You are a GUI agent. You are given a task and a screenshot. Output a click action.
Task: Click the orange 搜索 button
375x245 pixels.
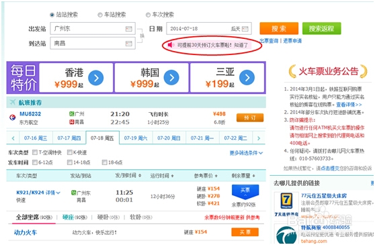[279, 29]
